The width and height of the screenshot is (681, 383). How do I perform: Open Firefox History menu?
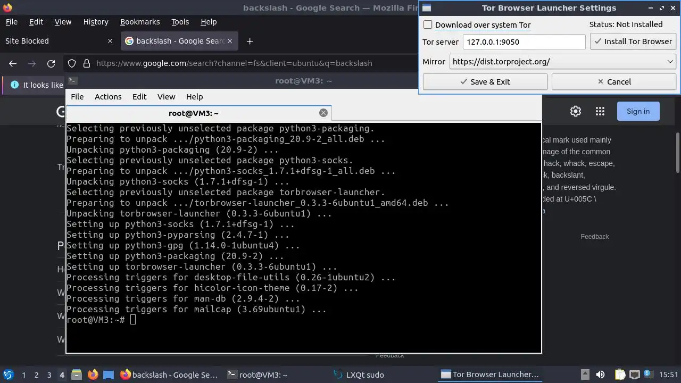96,22
